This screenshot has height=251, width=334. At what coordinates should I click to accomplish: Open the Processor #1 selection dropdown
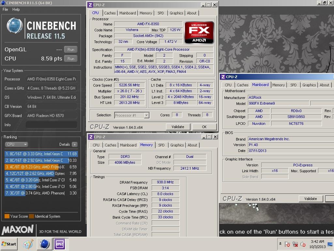tap(132, 115)
